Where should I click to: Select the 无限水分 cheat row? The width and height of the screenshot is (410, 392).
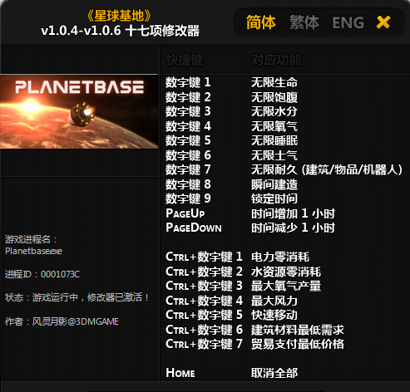(274, 111)
